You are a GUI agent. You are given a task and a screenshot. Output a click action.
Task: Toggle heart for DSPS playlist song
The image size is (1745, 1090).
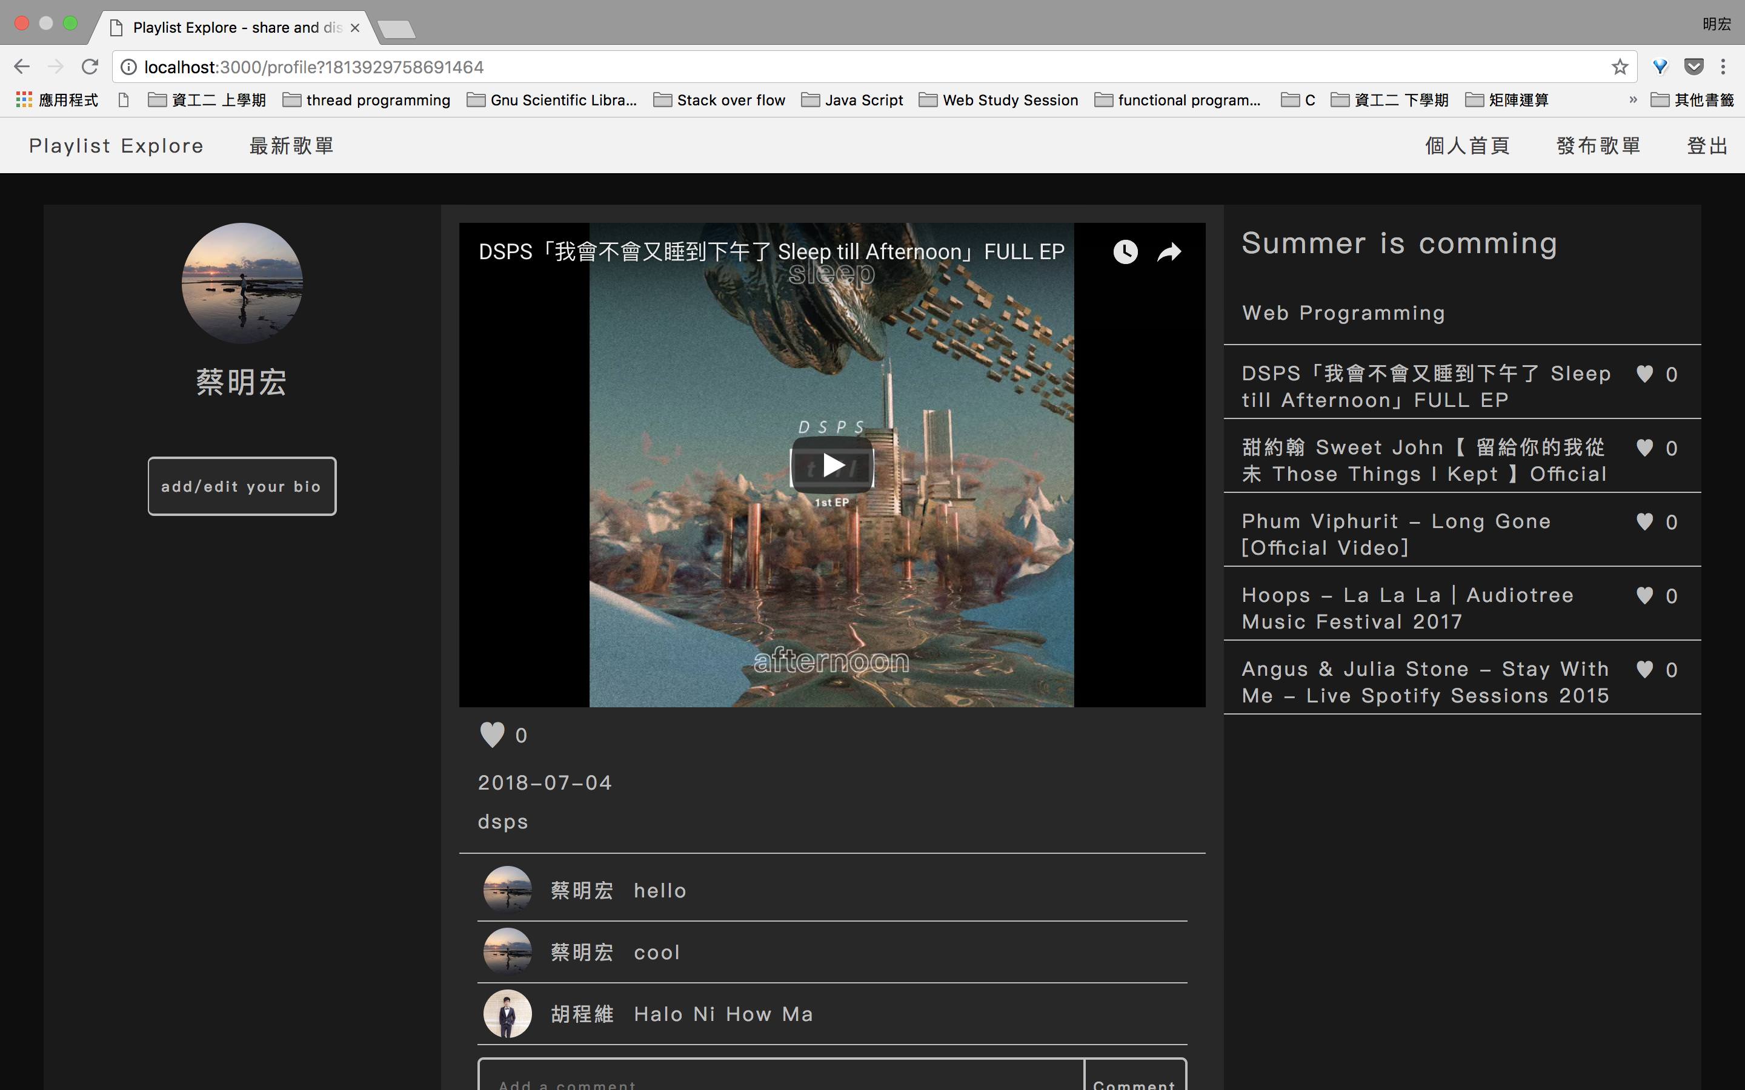tap(1645, 374)
